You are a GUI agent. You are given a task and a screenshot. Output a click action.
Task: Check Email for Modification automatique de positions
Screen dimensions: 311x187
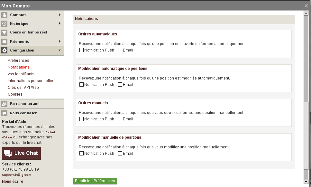tap(120, 84)
